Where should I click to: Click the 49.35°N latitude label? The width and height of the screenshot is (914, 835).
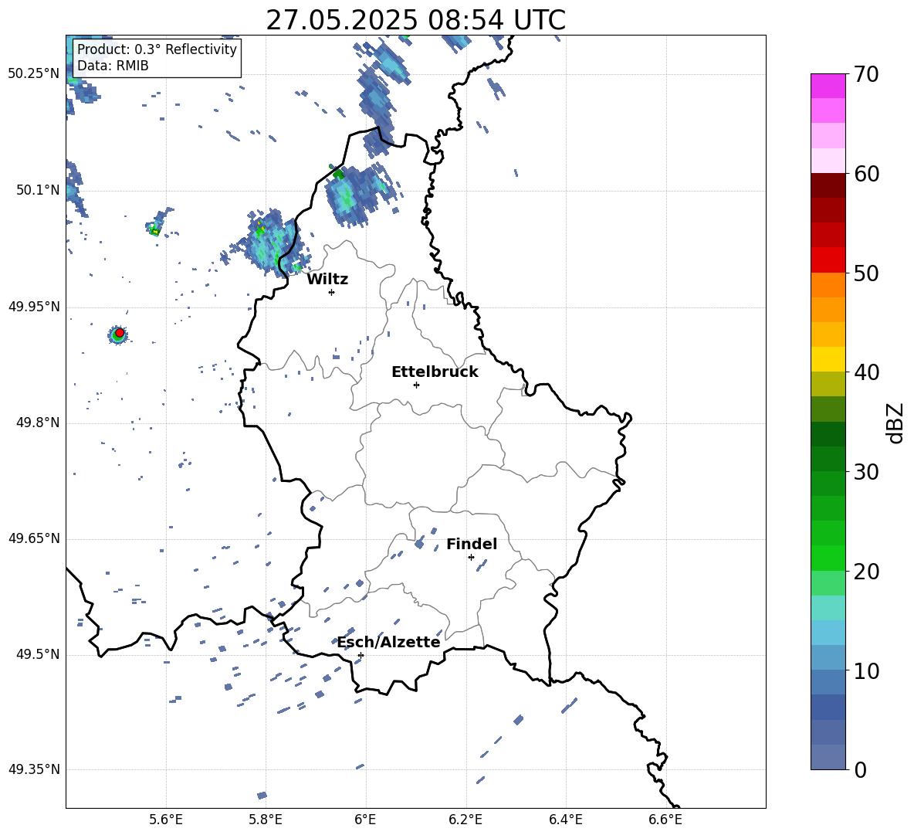coord(33,769)
